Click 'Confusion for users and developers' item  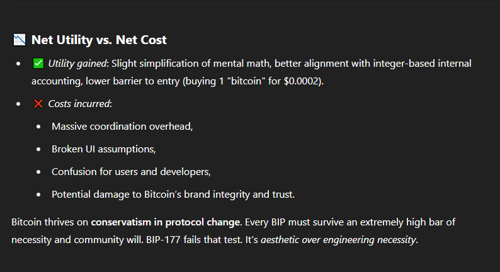click(131, 172)
